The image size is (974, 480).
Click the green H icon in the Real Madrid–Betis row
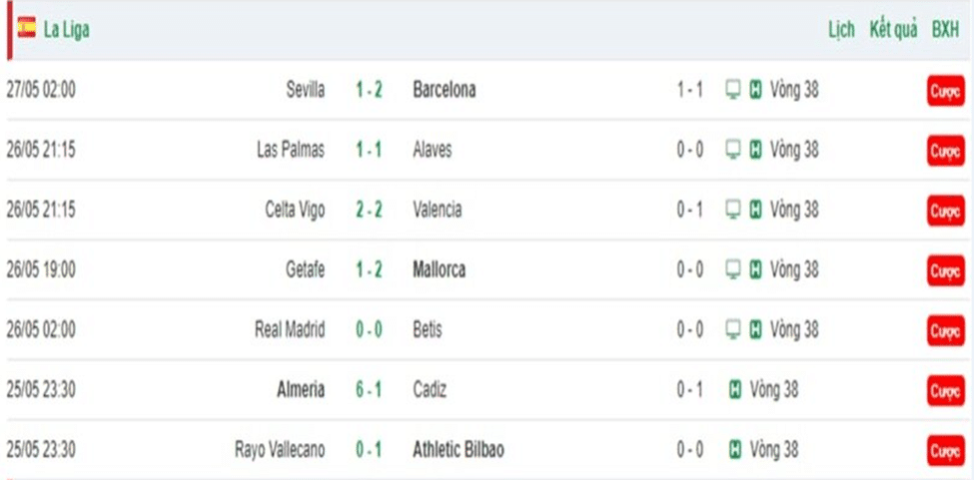[755, 330]
